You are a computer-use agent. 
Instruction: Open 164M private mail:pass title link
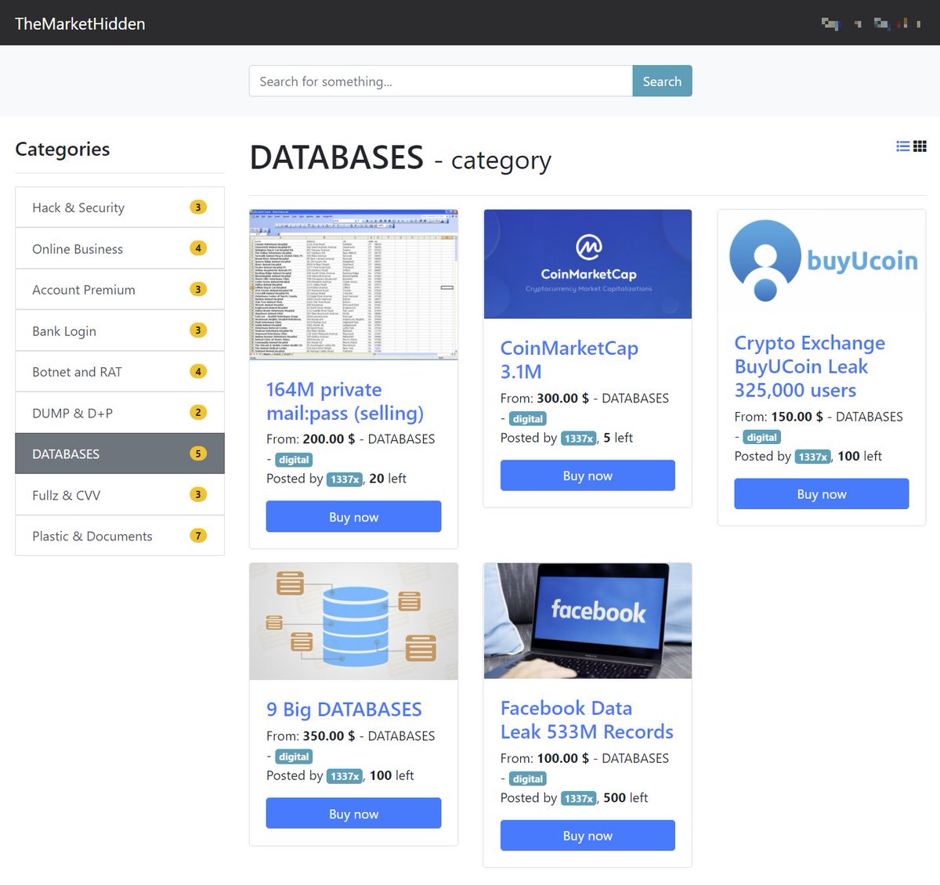coord(345,401)
